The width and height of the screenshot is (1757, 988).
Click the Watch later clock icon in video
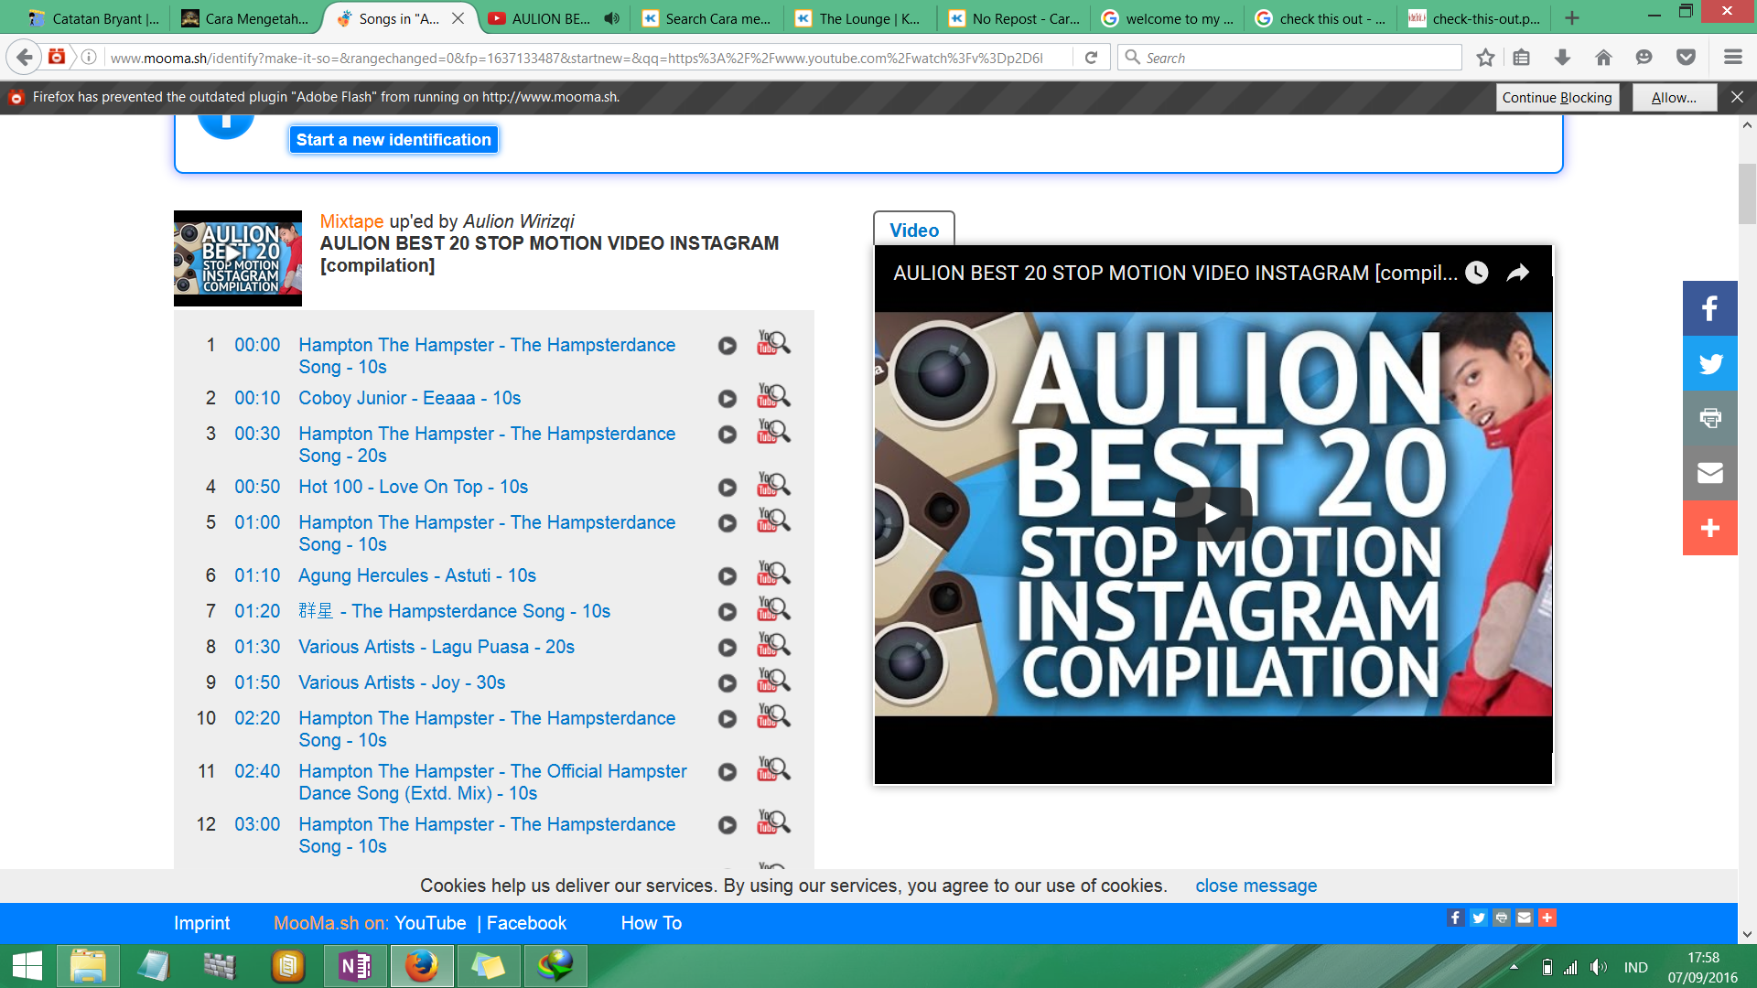coord(1477,273)
